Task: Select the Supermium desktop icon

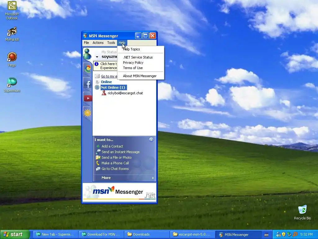Action: pos(12,85)
